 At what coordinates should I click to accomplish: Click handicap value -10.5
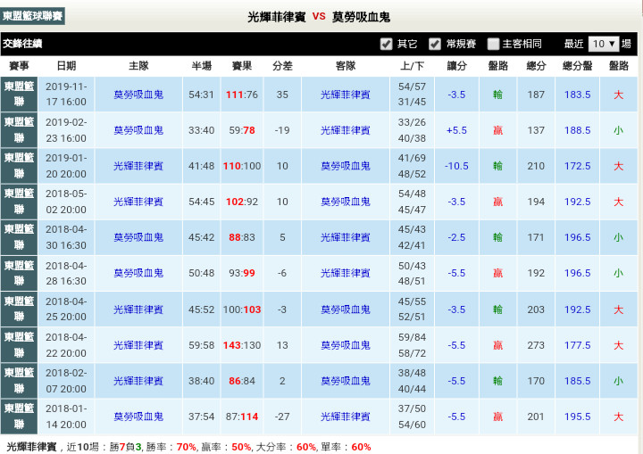point(456,166)
